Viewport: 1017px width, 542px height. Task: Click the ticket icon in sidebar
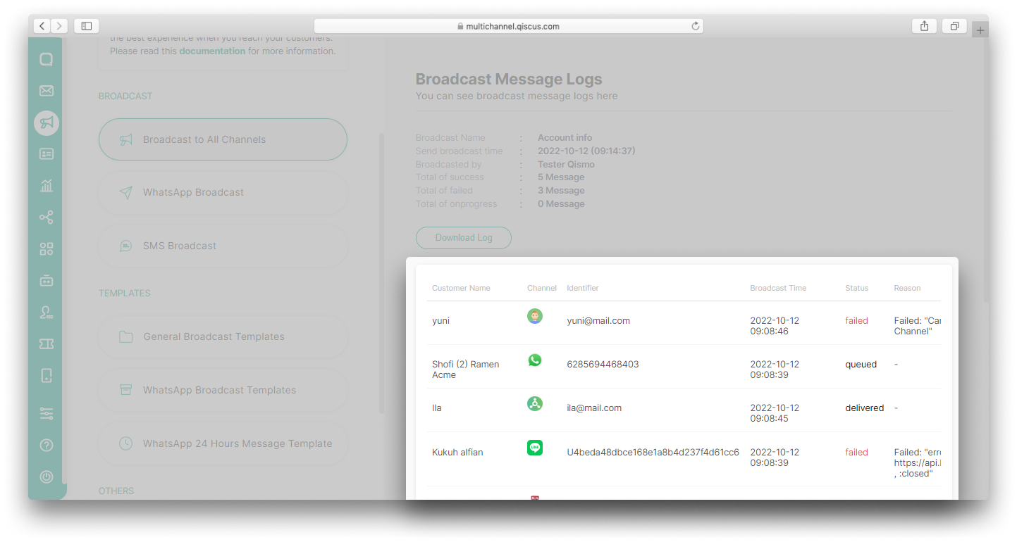coord(47,344)
